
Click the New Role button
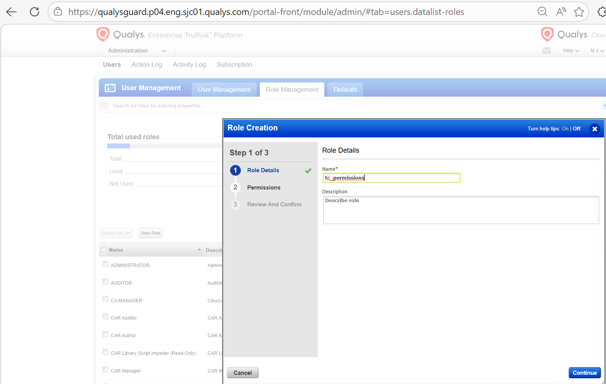[x=151, y=233]
